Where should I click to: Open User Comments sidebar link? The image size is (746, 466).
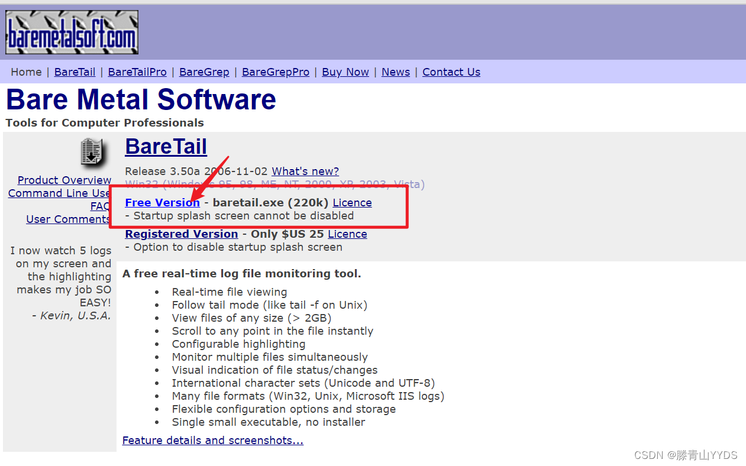69,219
